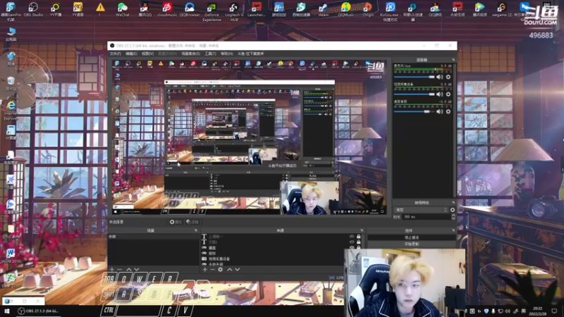This screenshot has width=564, height=317.
Task: Open the This PC desktop icon
Action: pyautogui.click(x=11, y=34)
